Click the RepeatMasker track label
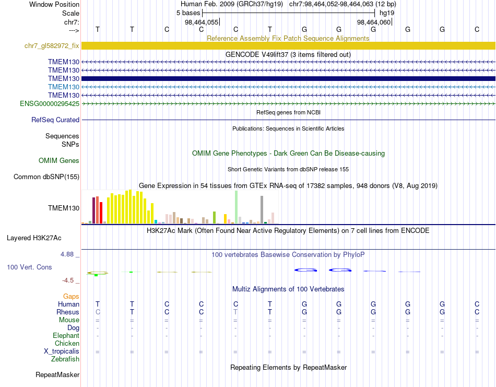 click(x=57, y=374)
